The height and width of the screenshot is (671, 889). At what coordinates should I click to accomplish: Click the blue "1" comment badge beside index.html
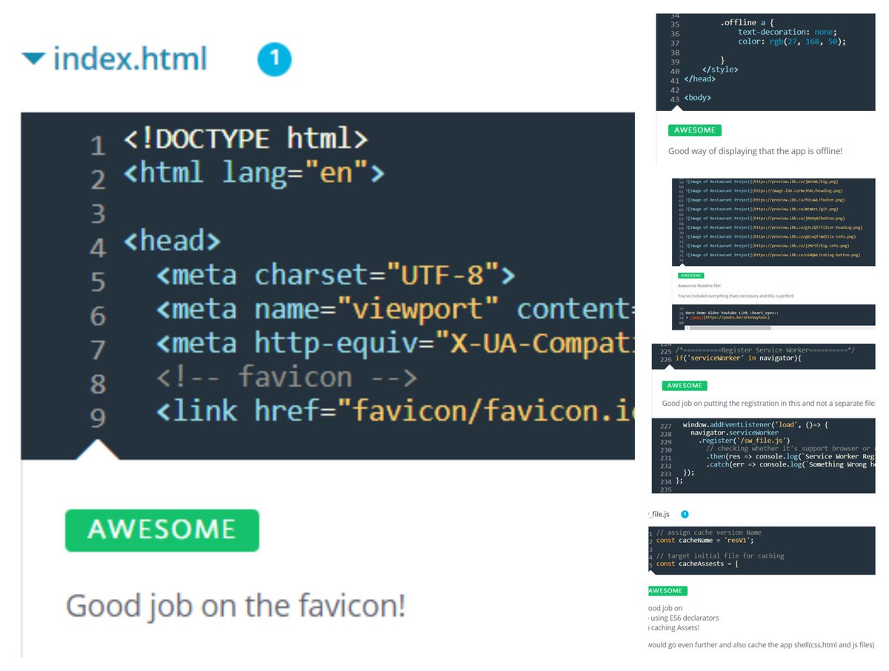coord(275,59)
